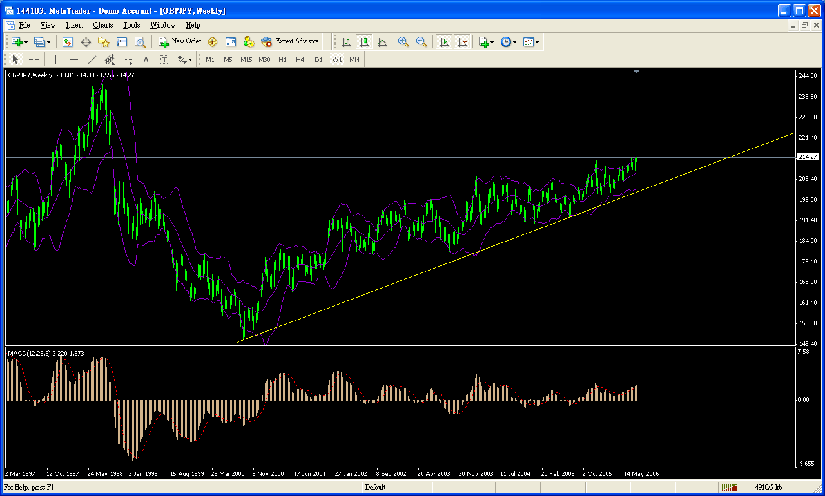Open the Templates dropdown arrow
The width and height of the screenshot is (825, 496).
tap(538, 42)
